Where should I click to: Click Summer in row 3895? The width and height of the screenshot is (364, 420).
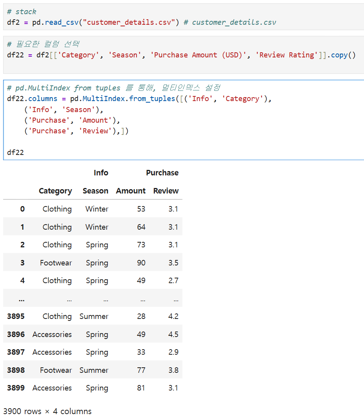click(94, 316)
